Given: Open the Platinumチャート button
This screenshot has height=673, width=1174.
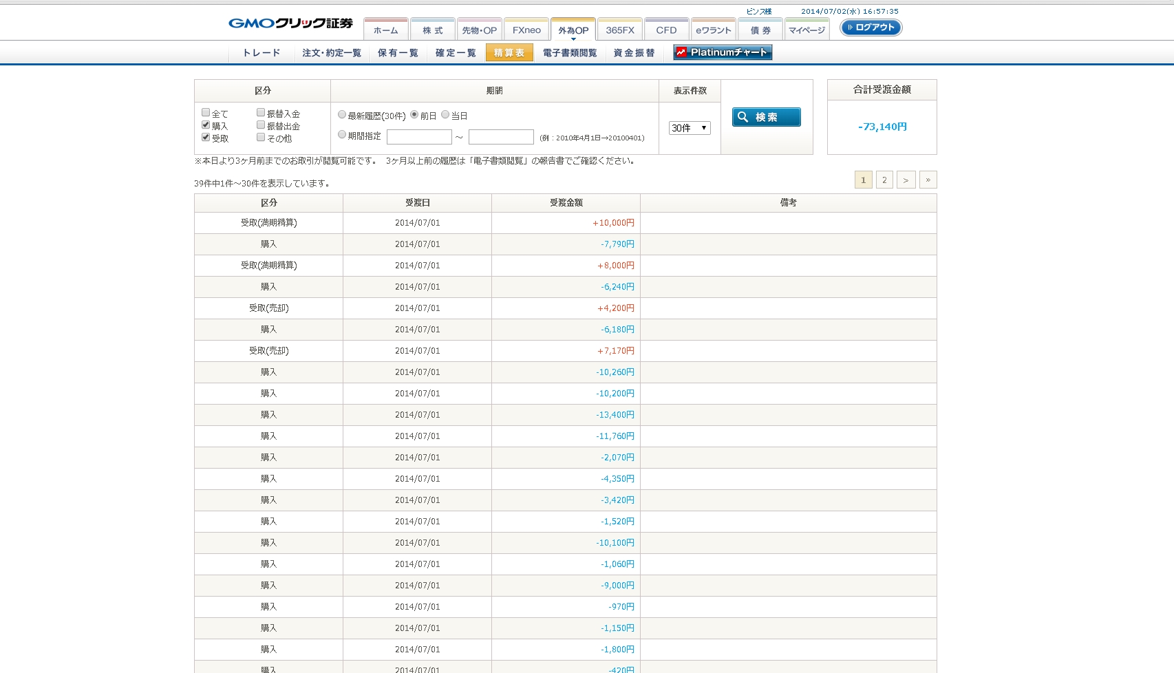Looking at the screenshot, I should coord(723,52).
